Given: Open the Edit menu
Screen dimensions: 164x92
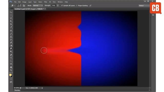Looking at the screenshot, I should pyautogui.click(x=19, y=2).
